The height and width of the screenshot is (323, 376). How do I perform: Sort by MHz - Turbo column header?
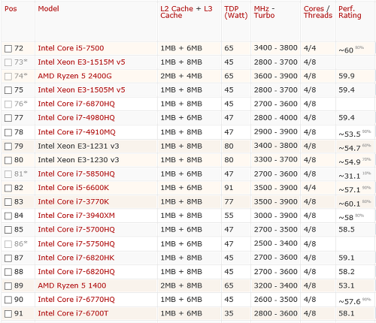(x=265, y=12)
